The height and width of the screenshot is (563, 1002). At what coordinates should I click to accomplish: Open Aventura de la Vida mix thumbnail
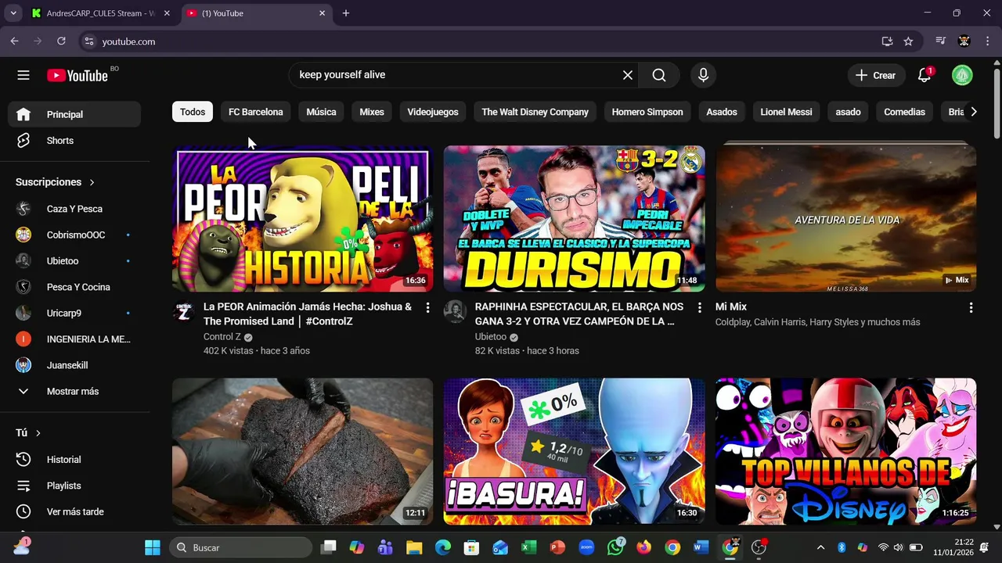845,218
